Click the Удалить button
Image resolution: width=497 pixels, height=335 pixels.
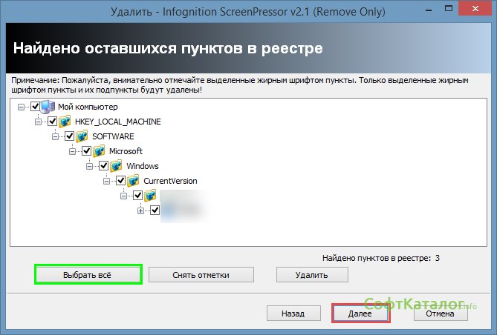click(x=312, y=275)
